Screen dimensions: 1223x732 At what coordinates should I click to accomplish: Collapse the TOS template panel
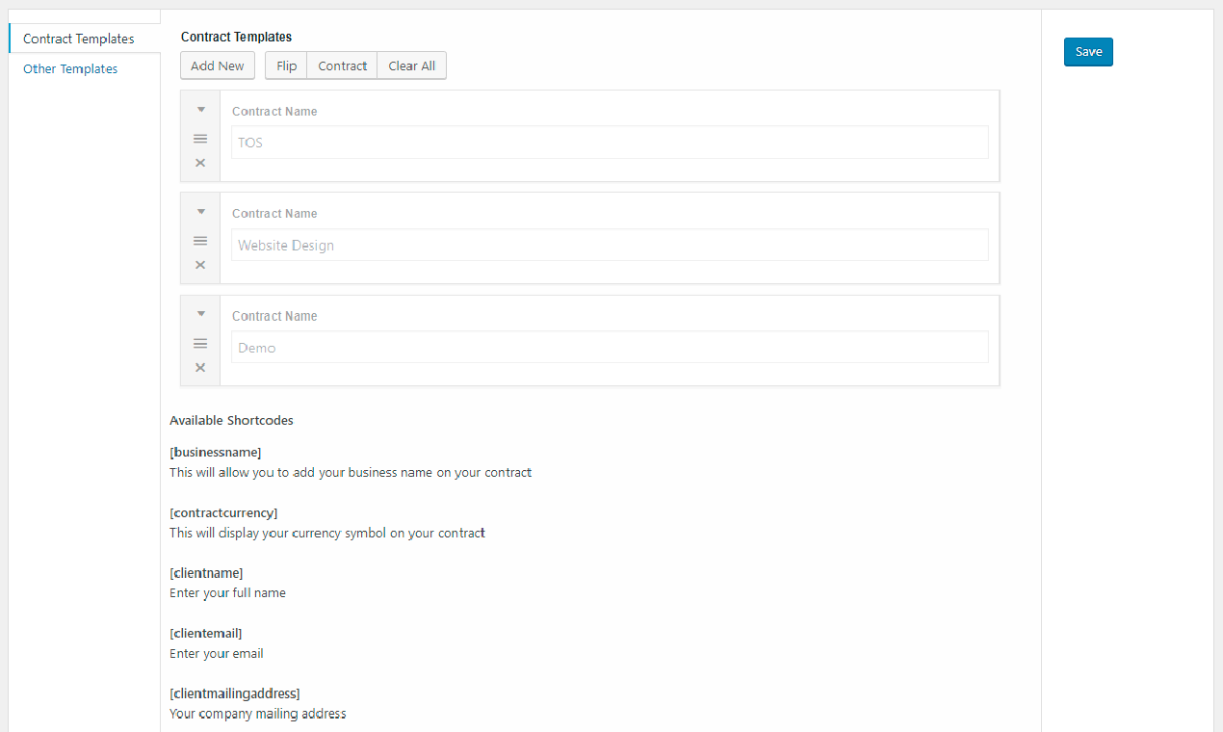pos(199,109)
